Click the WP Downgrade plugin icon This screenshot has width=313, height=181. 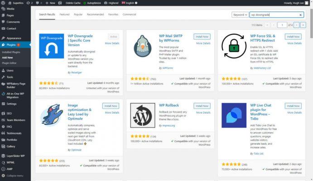pos(51,46)
